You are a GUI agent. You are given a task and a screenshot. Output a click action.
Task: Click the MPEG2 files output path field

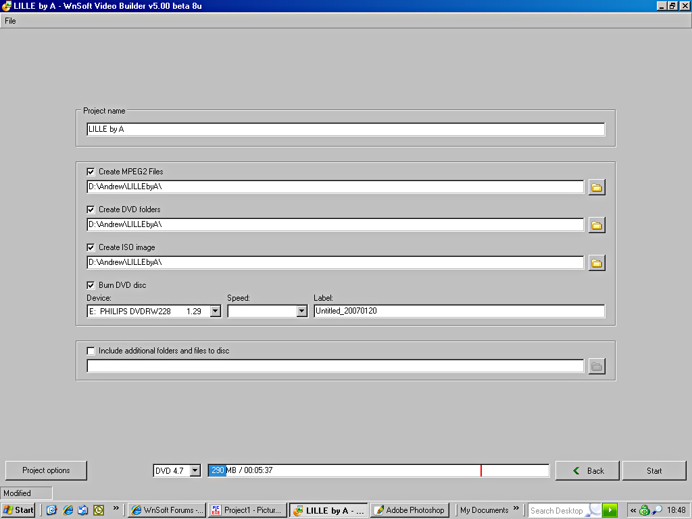point(335,187)
